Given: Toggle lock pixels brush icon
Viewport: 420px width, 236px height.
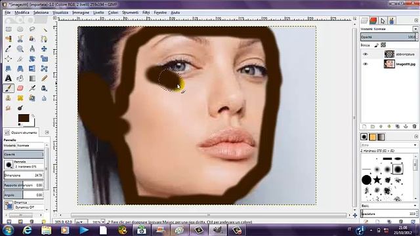Looking at the screenshot, I should click(377, 45).
